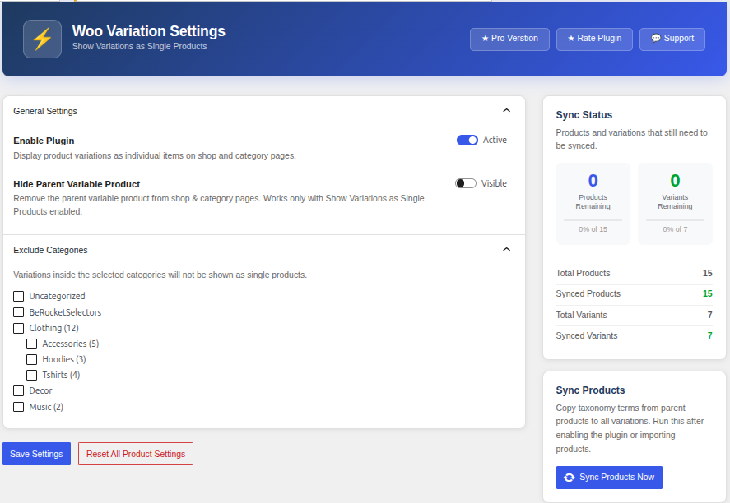Click the star icon on Pro Version

(483, 39)
